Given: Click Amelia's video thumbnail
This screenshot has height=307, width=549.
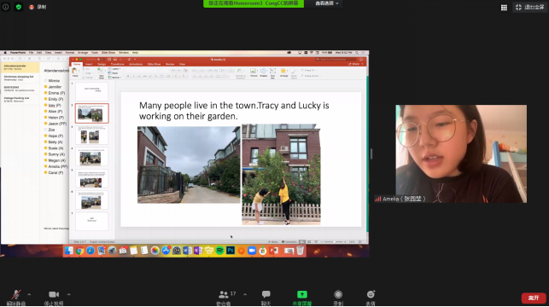Looking at the screenshot, I should 461,153.
